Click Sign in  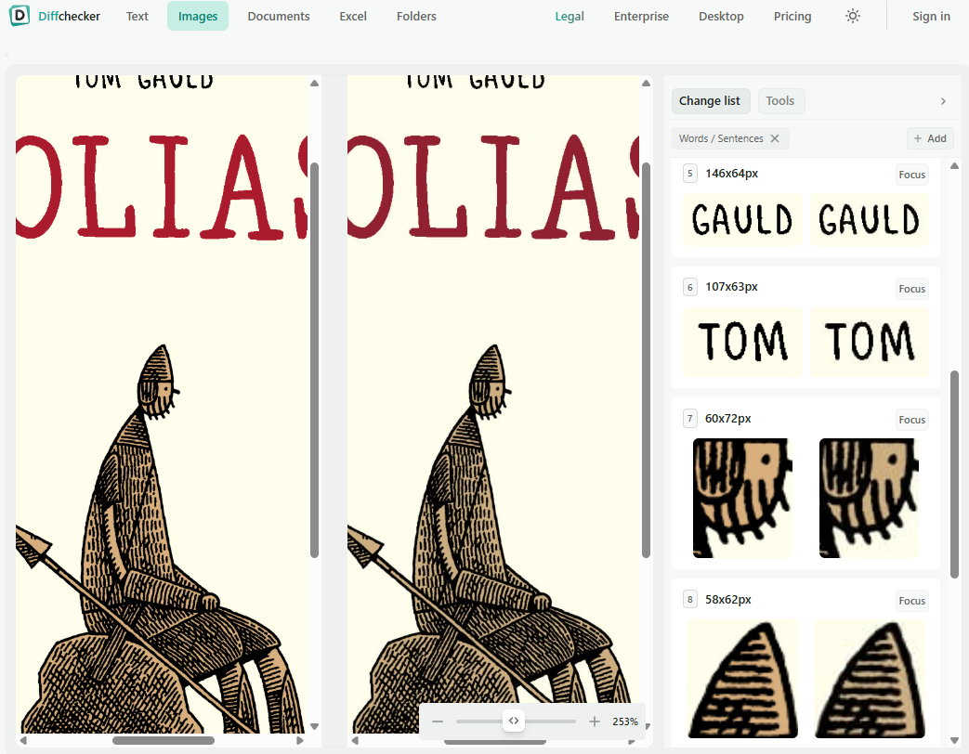(931, 16)
